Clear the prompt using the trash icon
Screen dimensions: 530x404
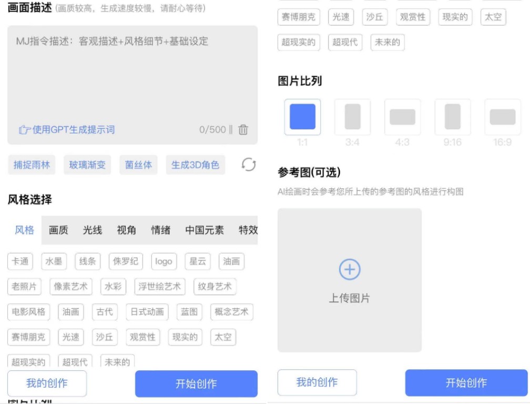[x=243, y=129]
